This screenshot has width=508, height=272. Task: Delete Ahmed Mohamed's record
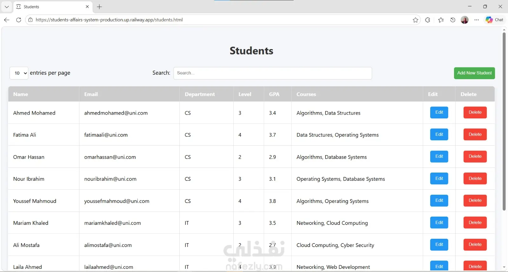click(x=475, y=112)
